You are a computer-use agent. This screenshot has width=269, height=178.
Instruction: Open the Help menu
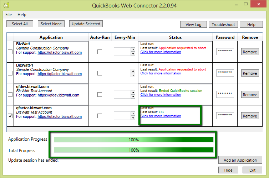(22, 15)
